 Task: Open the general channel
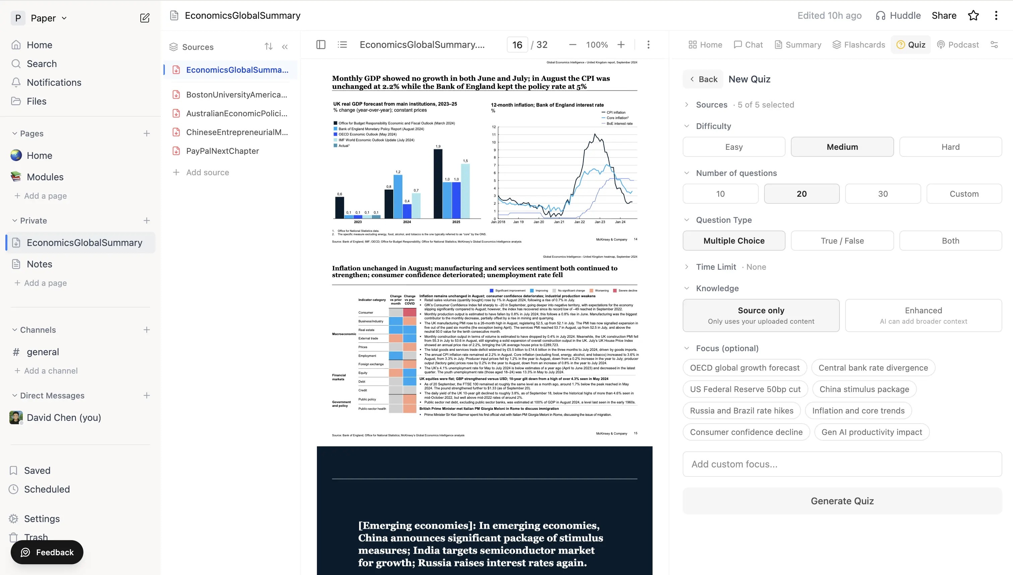click(43, 352)
